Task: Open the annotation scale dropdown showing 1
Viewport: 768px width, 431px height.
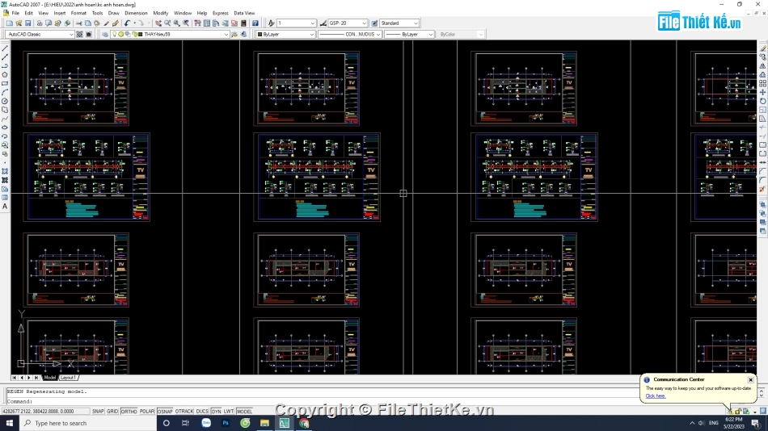Action: coord(297,23)
